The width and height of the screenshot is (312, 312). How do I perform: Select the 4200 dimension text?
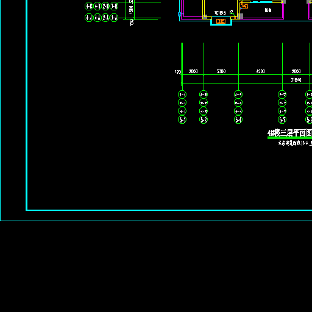(x=260, y=71)
